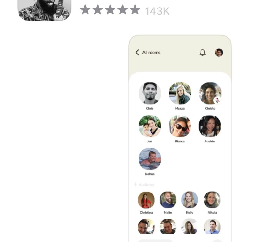Open the app icon with the guitar player

coord(44,10)
